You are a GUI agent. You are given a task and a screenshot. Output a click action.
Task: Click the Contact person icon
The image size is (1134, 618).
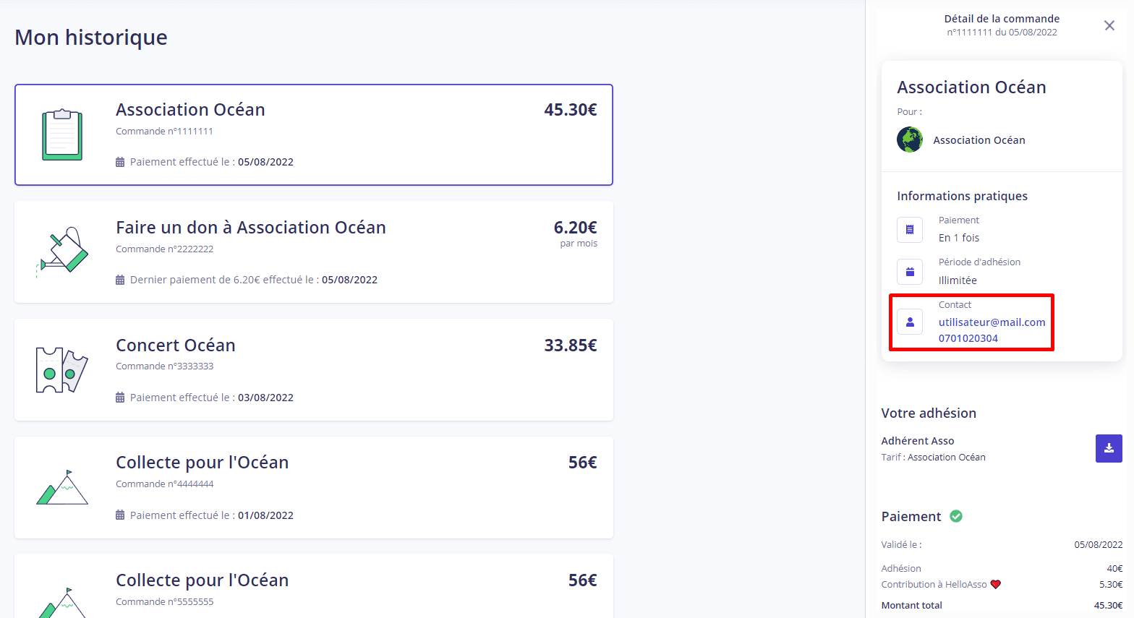click(x=910, y=322)
